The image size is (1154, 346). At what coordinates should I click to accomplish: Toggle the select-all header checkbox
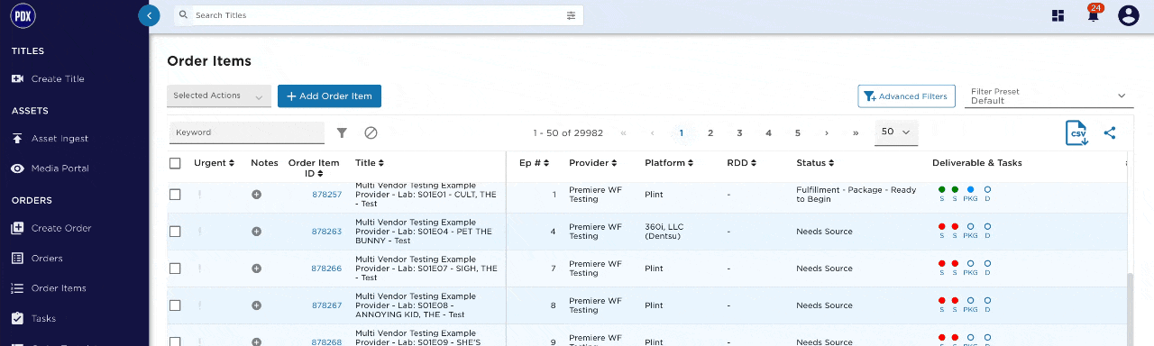(x=175, y=163)
